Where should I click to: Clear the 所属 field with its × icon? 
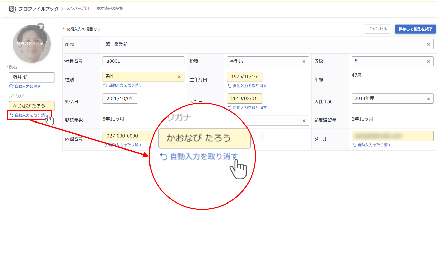[x=429, y=44]
